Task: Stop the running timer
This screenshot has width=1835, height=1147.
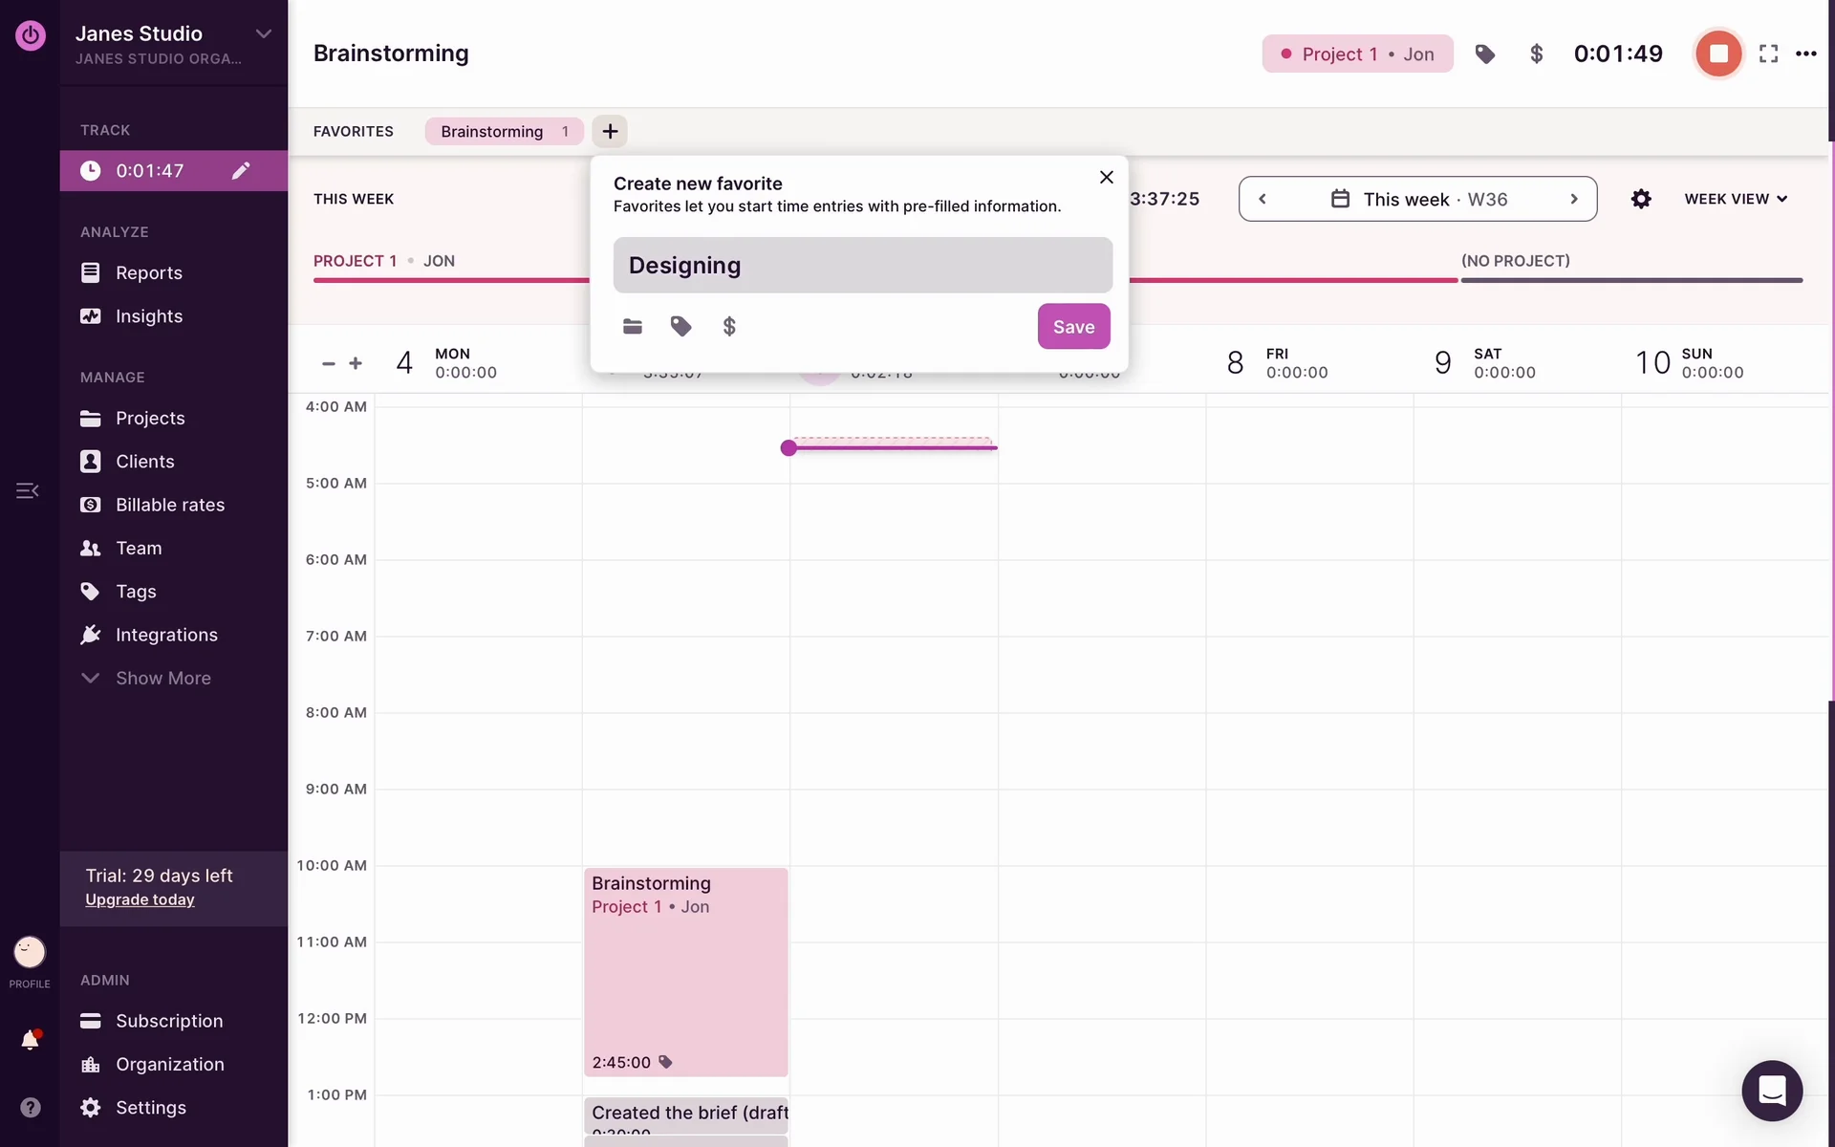Action: pyautogui.click(x=1717, y=54)
